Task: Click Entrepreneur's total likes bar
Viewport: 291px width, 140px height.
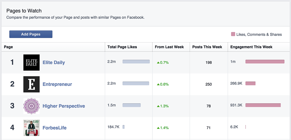Action: click(136, 83)
